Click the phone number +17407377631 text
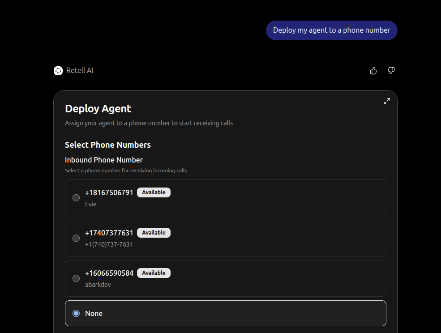The height and width of the screenshot is (333, 441). click(x=109, y=233)
